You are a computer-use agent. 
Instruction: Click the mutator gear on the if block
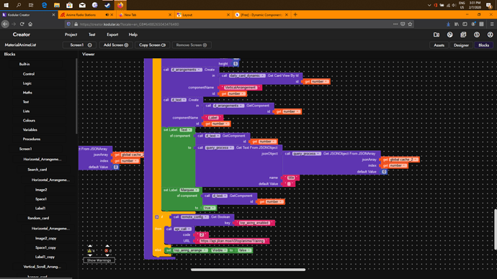(x=156, y=217)
